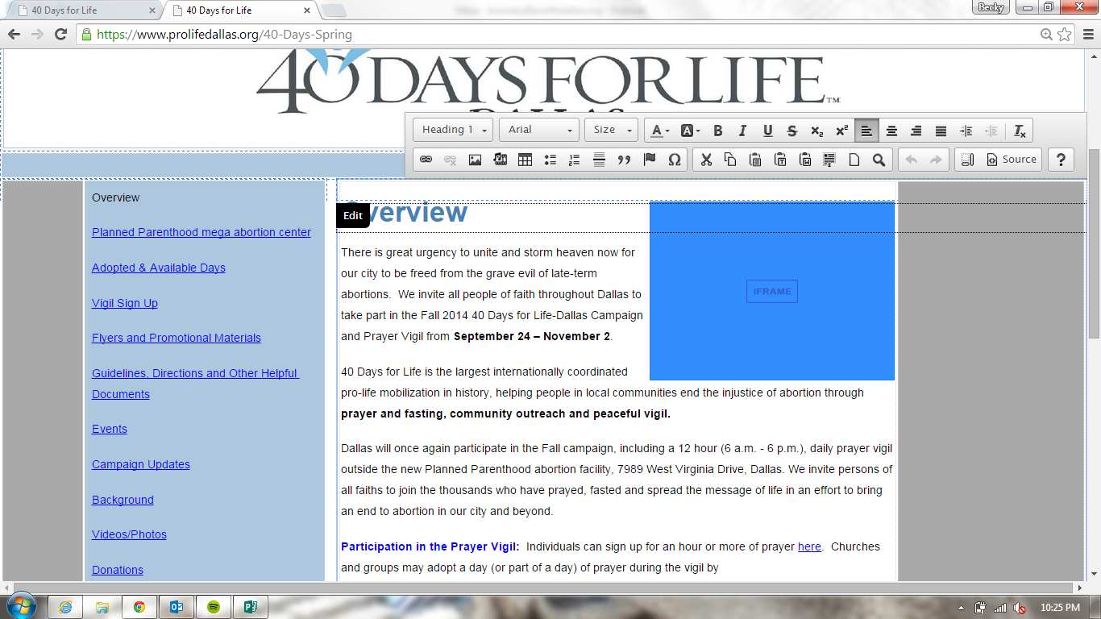Viewport: 1101px width, 619px height.
Task: Click the Show Blocks icon
Action: coord(968,160)
